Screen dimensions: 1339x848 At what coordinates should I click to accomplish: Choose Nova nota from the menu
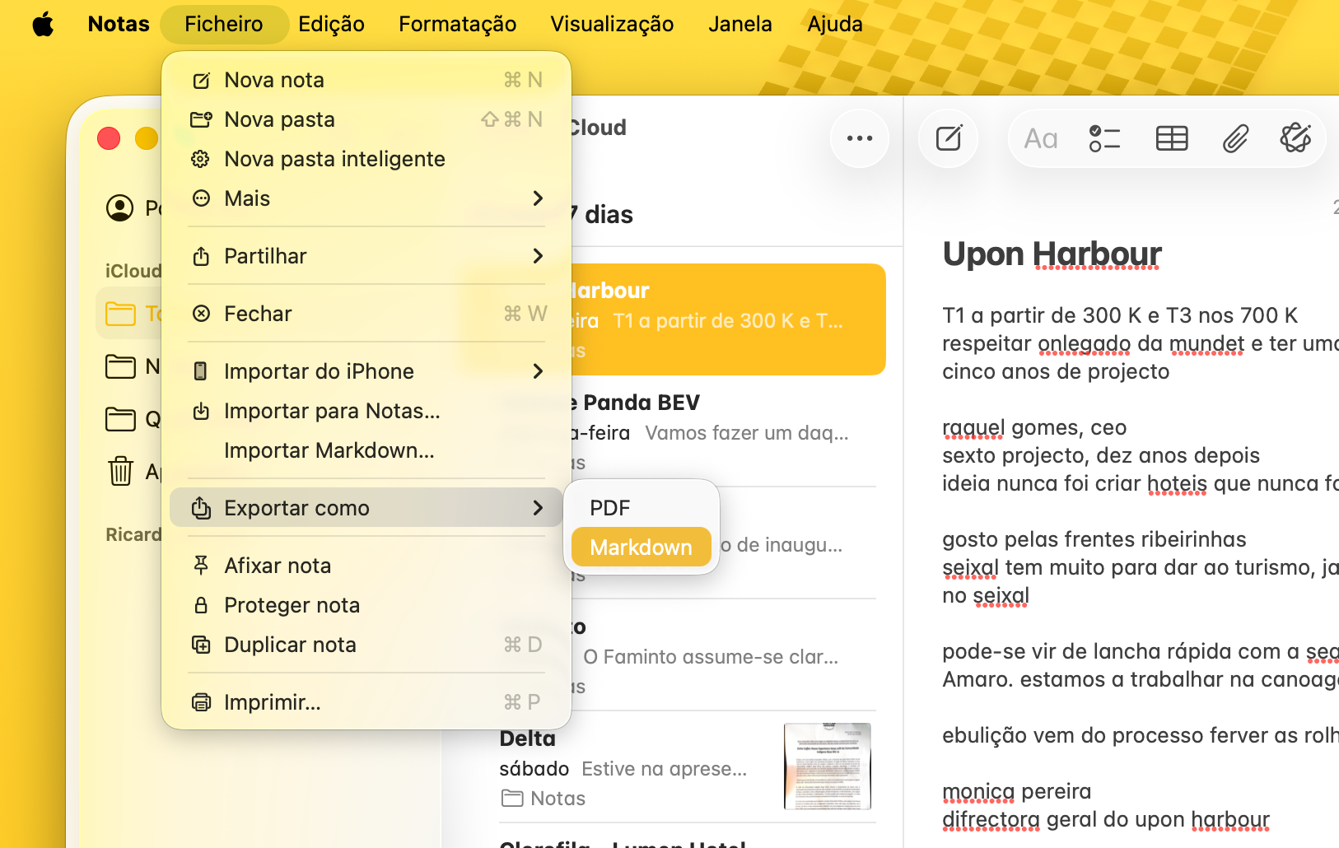pyautogui.click(x=366, y=80)
